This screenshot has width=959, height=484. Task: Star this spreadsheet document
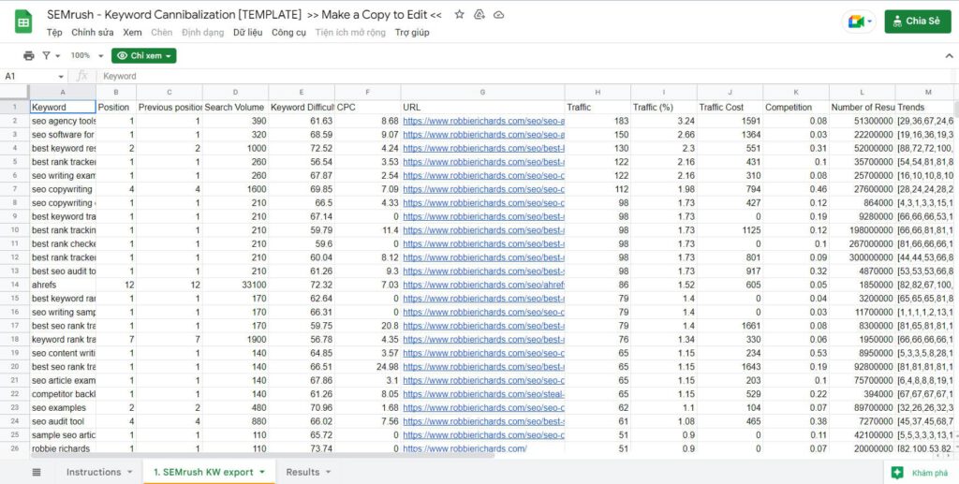tap(459, 15)
